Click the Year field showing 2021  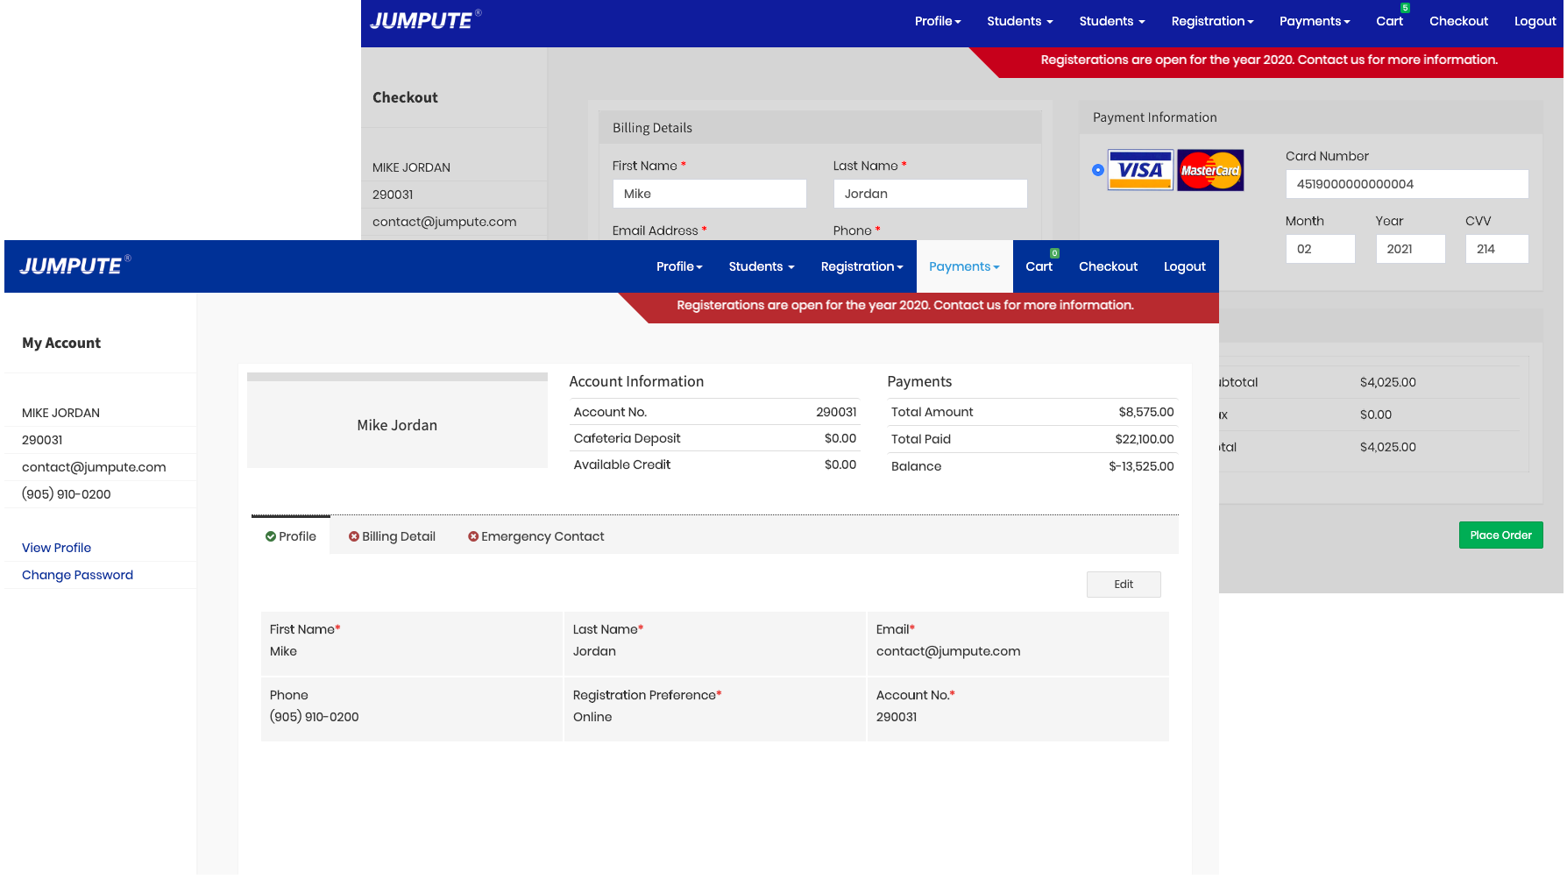point(1410,249)
